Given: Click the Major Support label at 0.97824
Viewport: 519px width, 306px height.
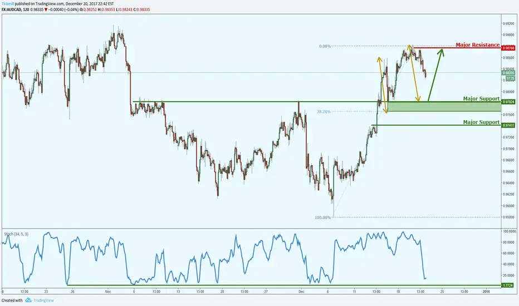Looking at the screenshot, I should [481, 98].
